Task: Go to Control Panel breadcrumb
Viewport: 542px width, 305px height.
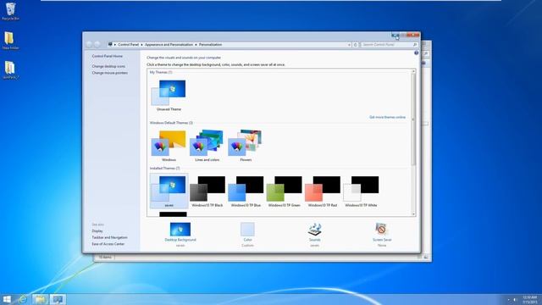Action: pos(128,45)
